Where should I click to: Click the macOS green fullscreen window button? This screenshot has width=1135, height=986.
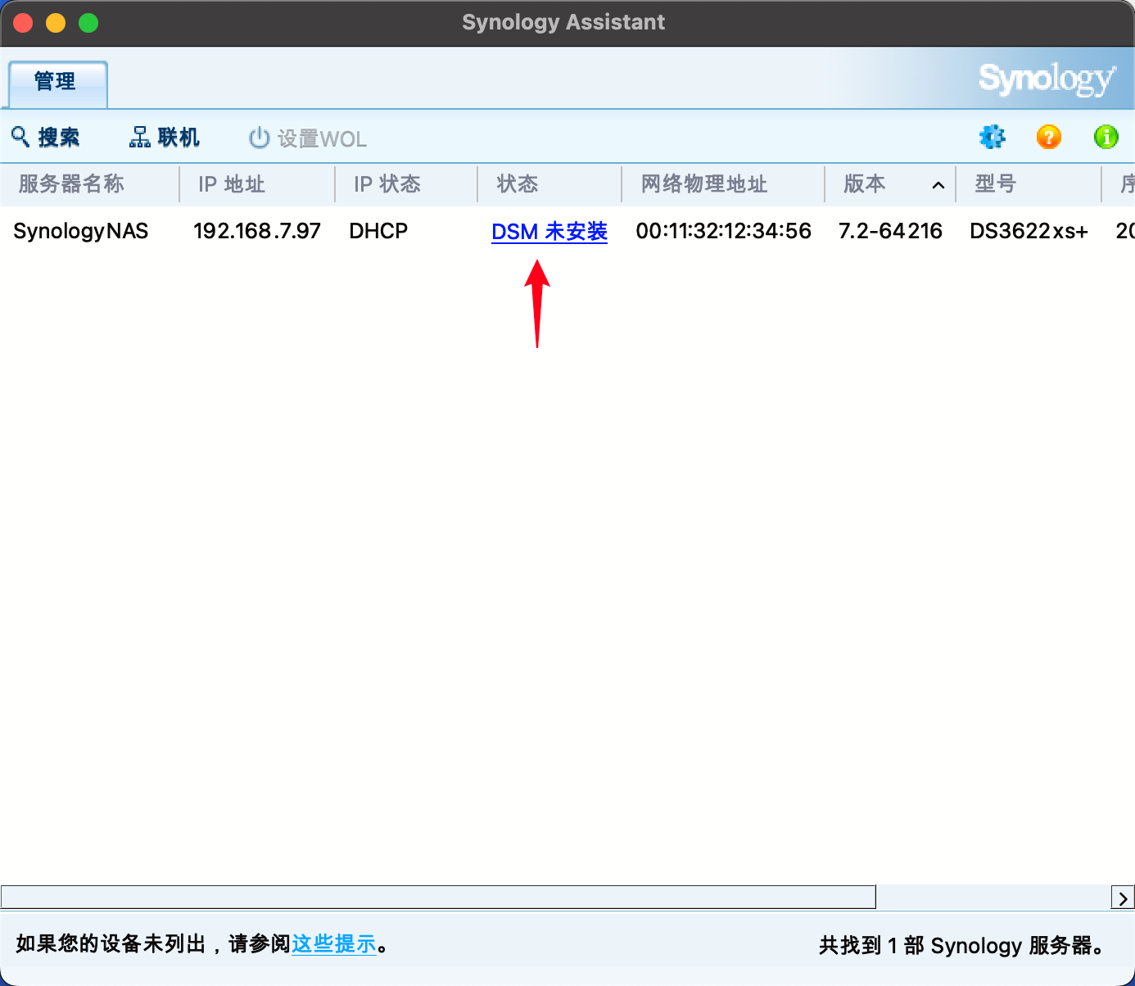tap(88, 23)
